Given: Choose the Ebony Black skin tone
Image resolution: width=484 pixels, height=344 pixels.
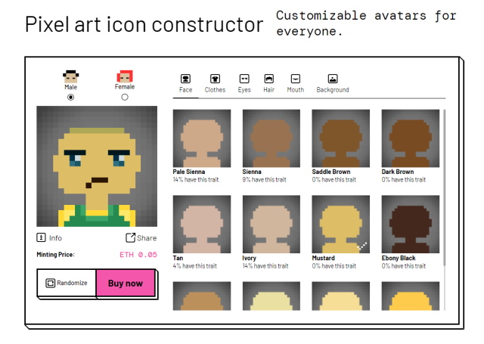Looking at the screenshot, I should pos(410,225).
